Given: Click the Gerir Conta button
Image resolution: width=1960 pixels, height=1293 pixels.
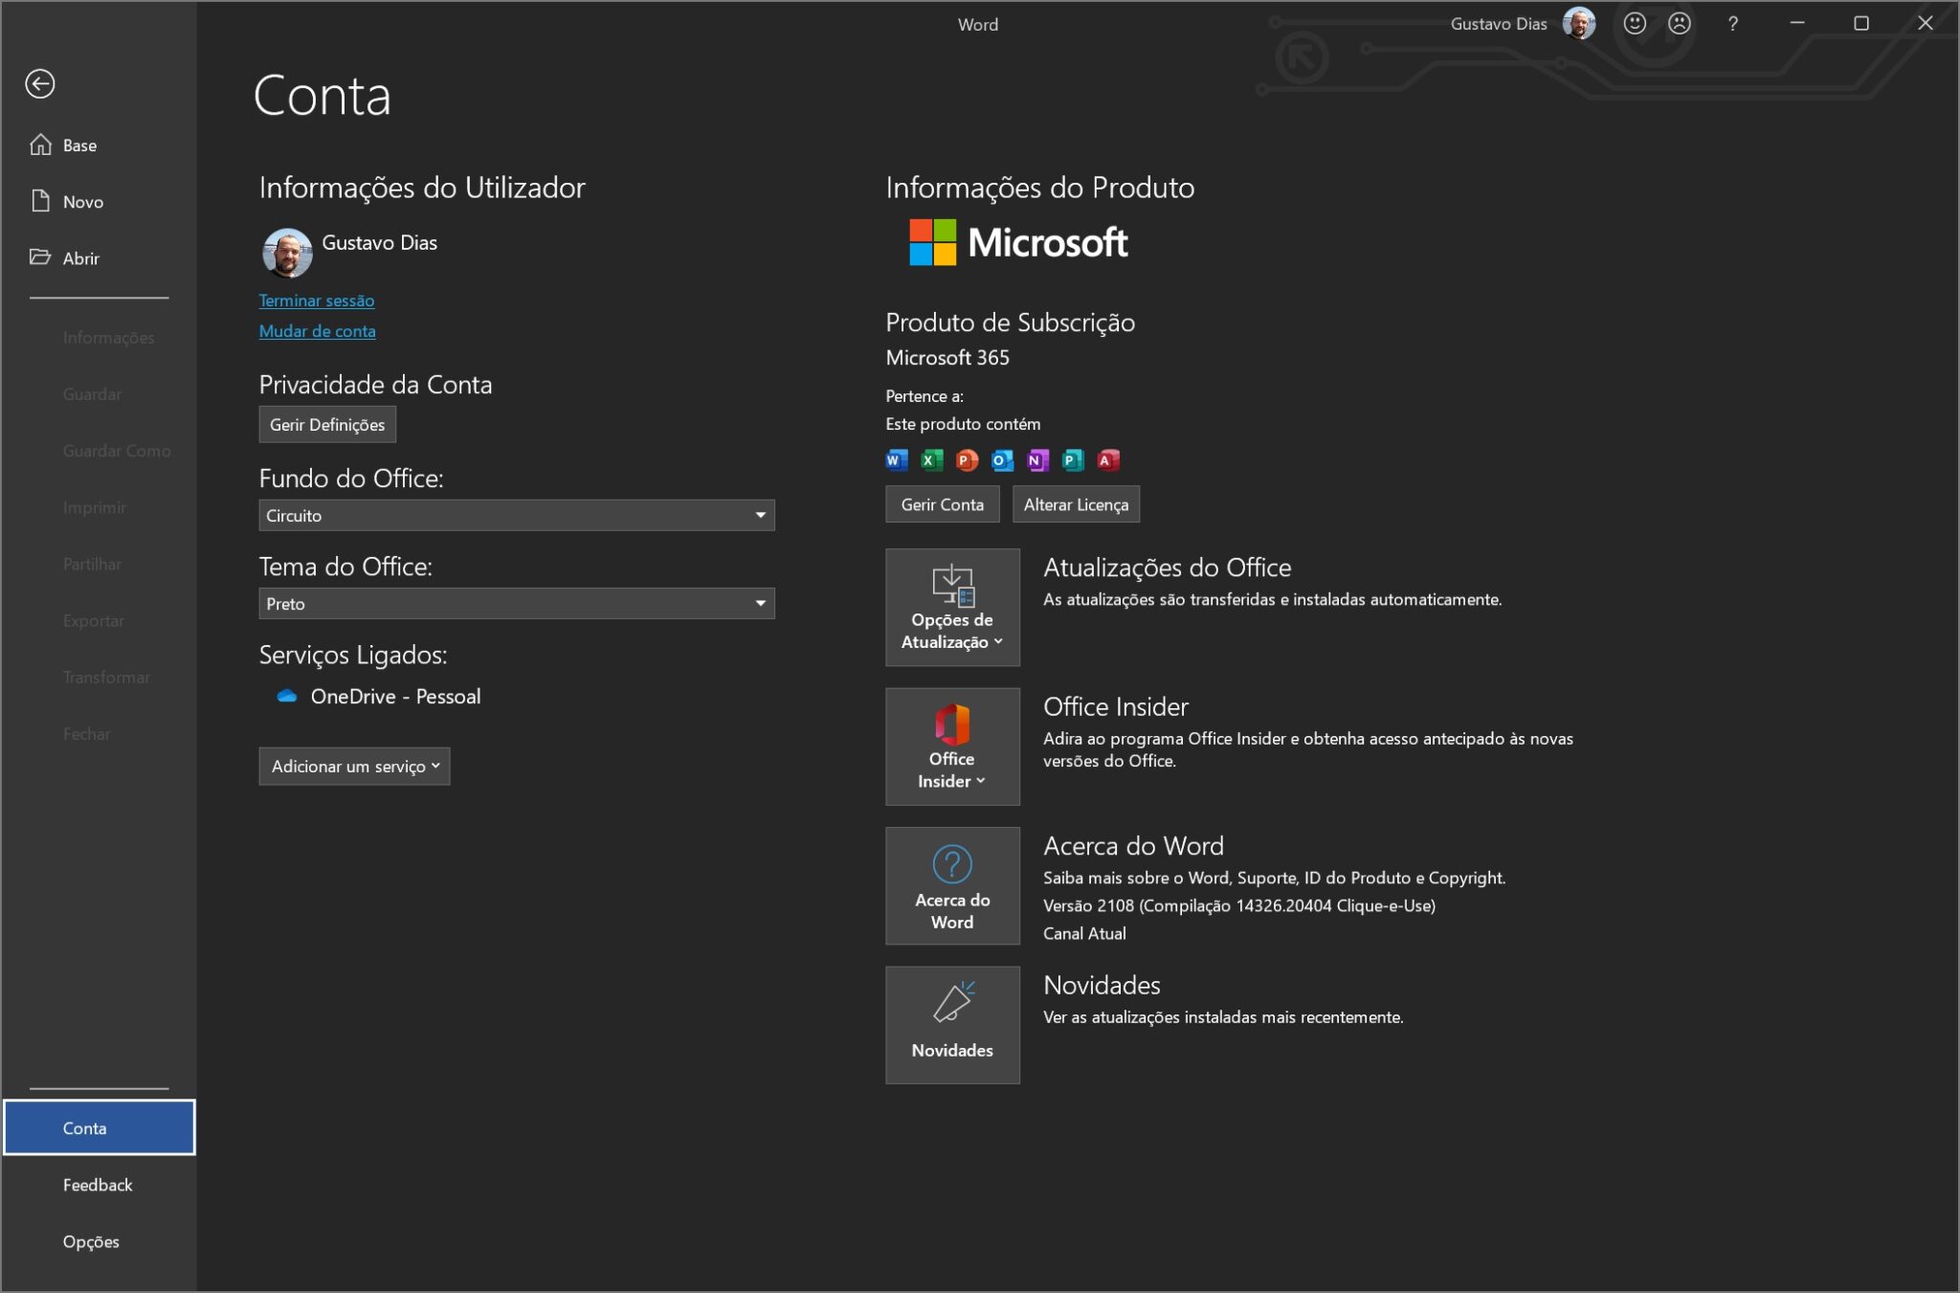Looking at the screenshot, I should point(943,504).
